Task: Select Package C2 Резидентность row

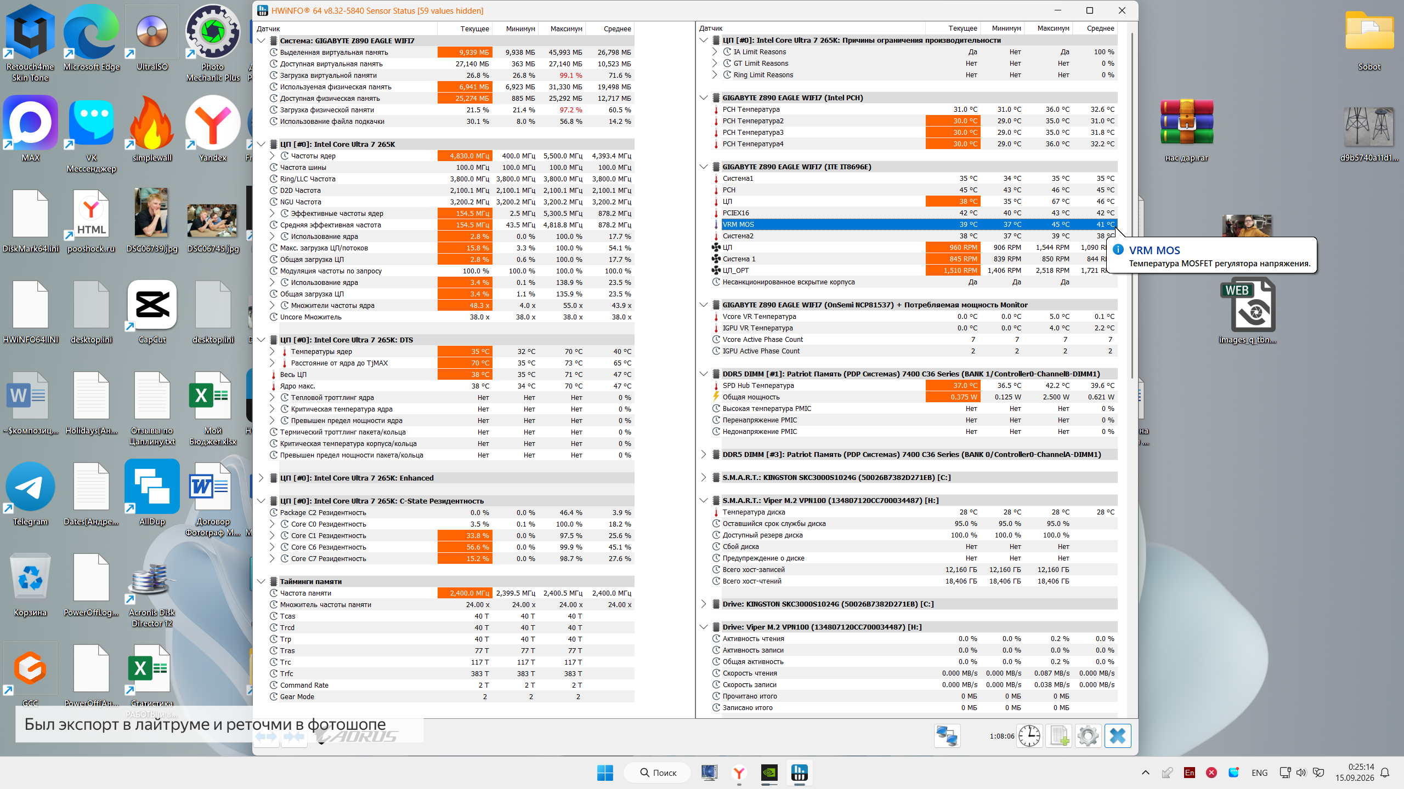Action: tap(451, 512)
